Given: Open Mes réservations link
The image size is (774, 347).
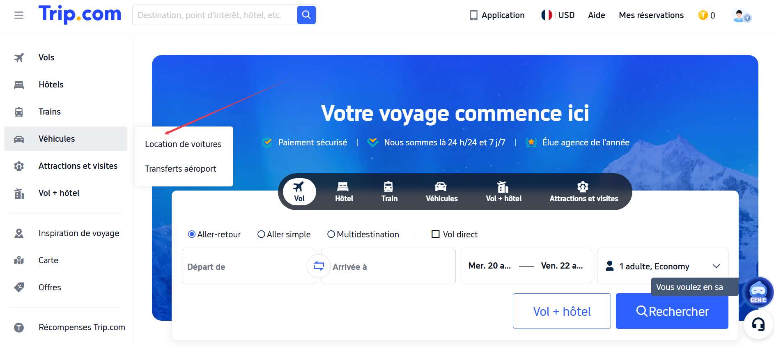Looking at the screenshot, I should pos(651,15).
